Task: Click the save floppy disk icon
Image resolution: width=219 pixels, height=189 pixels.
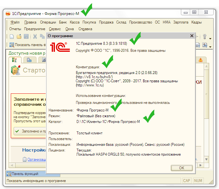Action: [26, 37]
